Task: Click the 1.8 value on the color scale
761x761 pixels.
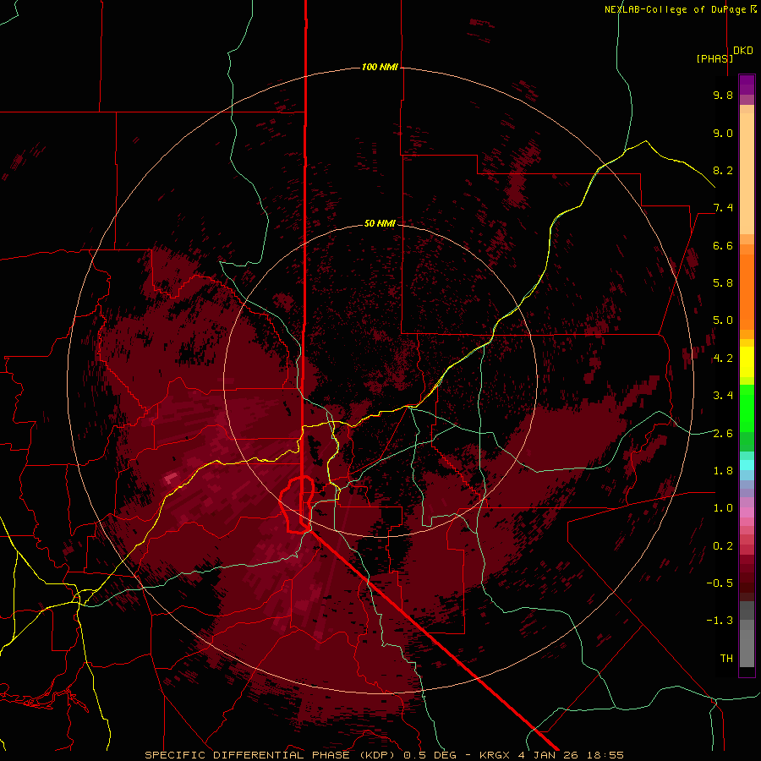Action: (x=723, y=471)
